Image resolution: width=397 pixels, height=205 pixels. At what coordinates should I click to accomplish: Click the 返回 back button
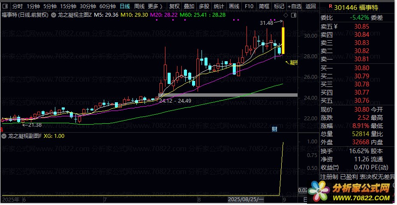coord(311,6)
